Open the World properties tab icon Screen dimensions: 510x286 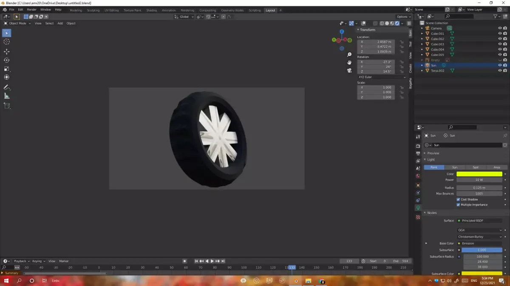(418, 176)
